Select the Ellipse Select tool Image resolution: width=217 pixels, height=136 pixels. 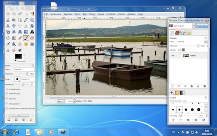tap(14, 14)
